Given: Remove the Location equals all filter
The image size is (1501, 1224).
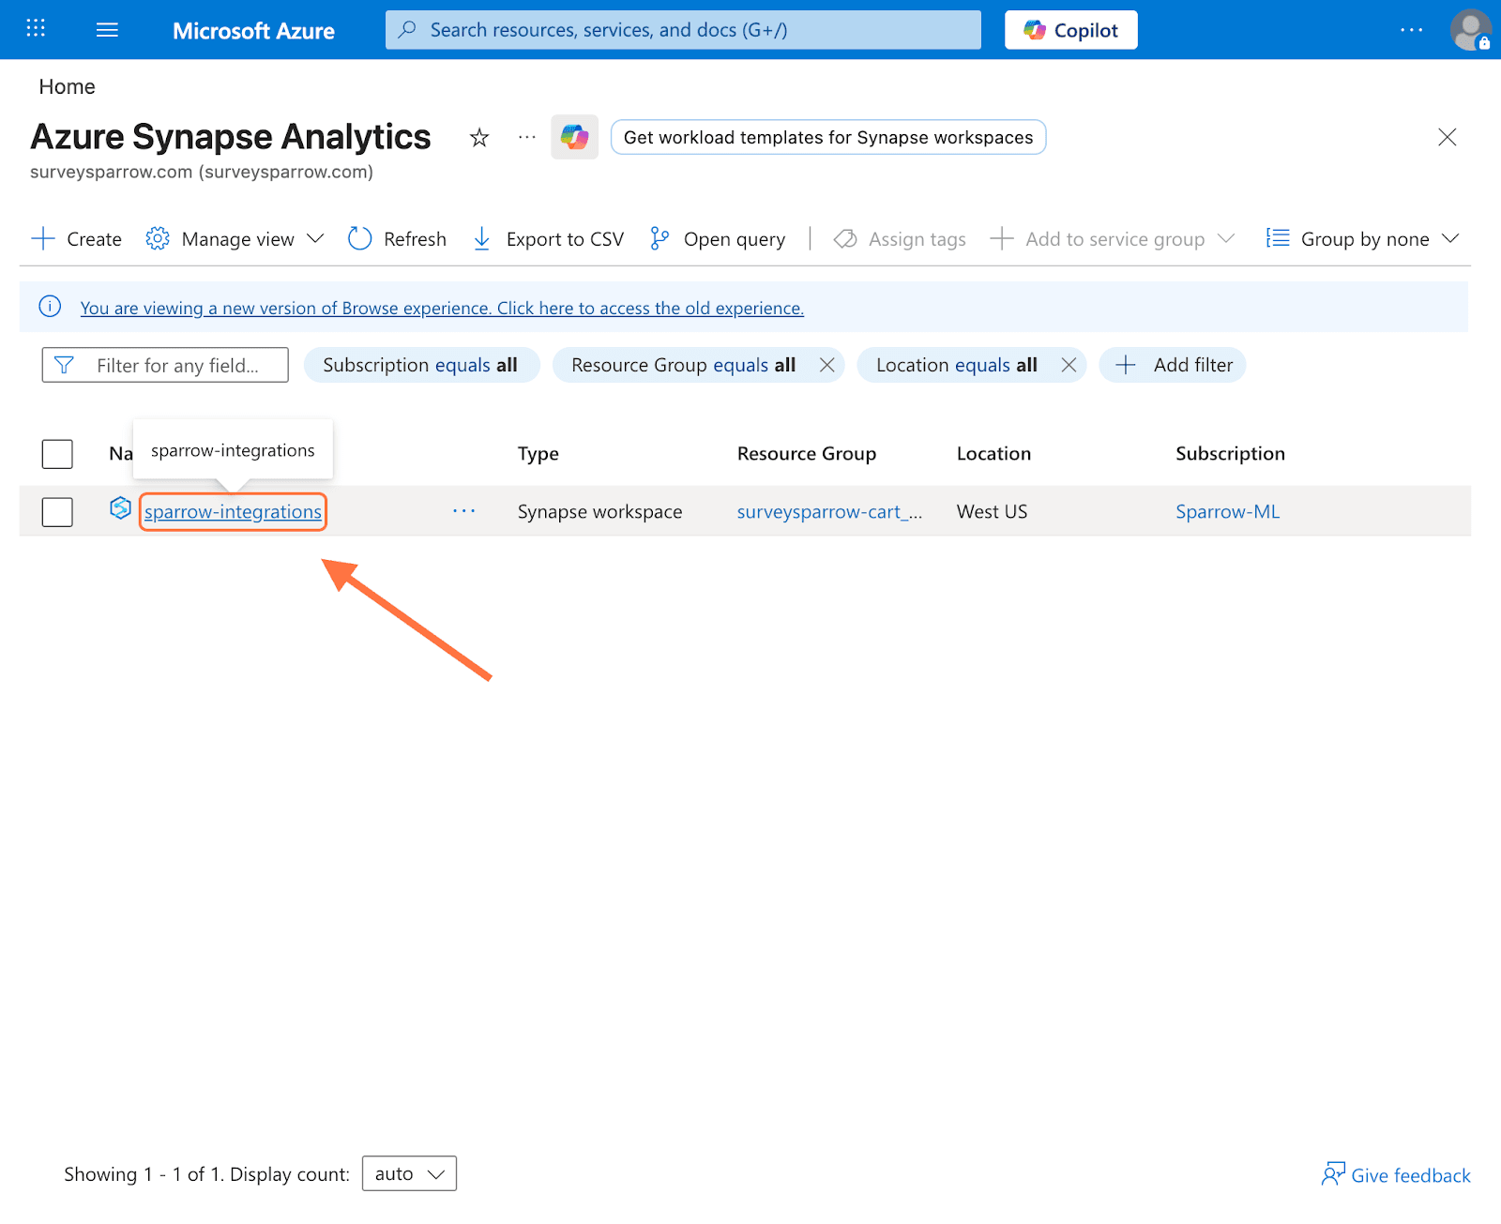Looking at the screenshot, I should click(x=1069, y=365).
